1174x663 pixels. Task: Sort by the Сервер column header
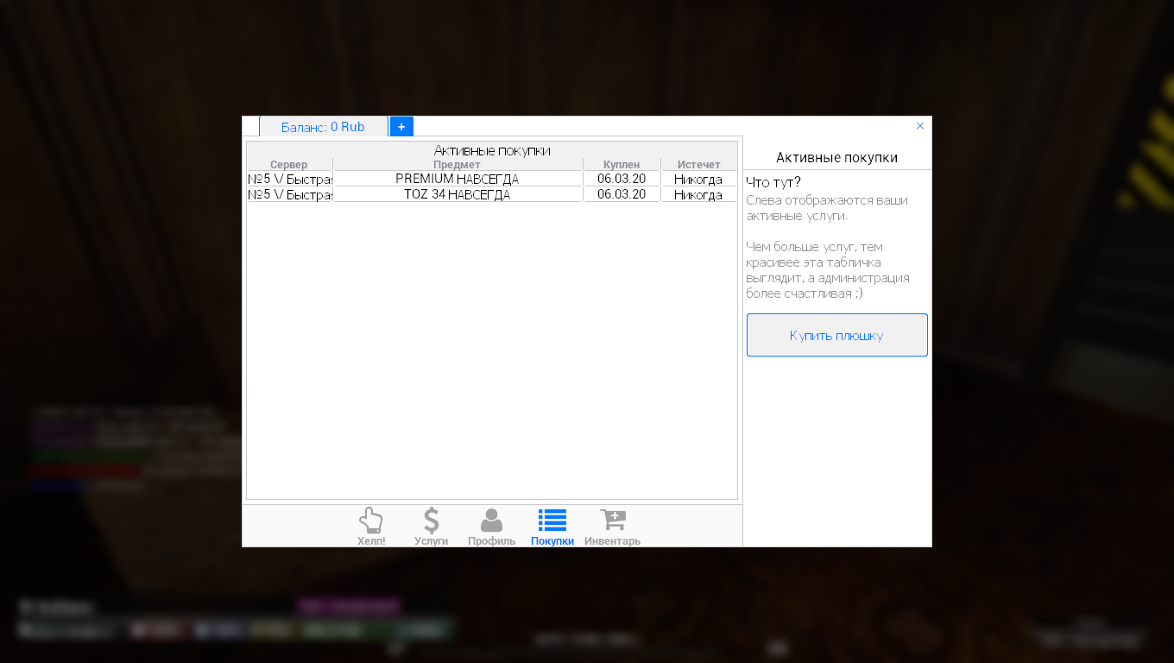coord(288,165)
